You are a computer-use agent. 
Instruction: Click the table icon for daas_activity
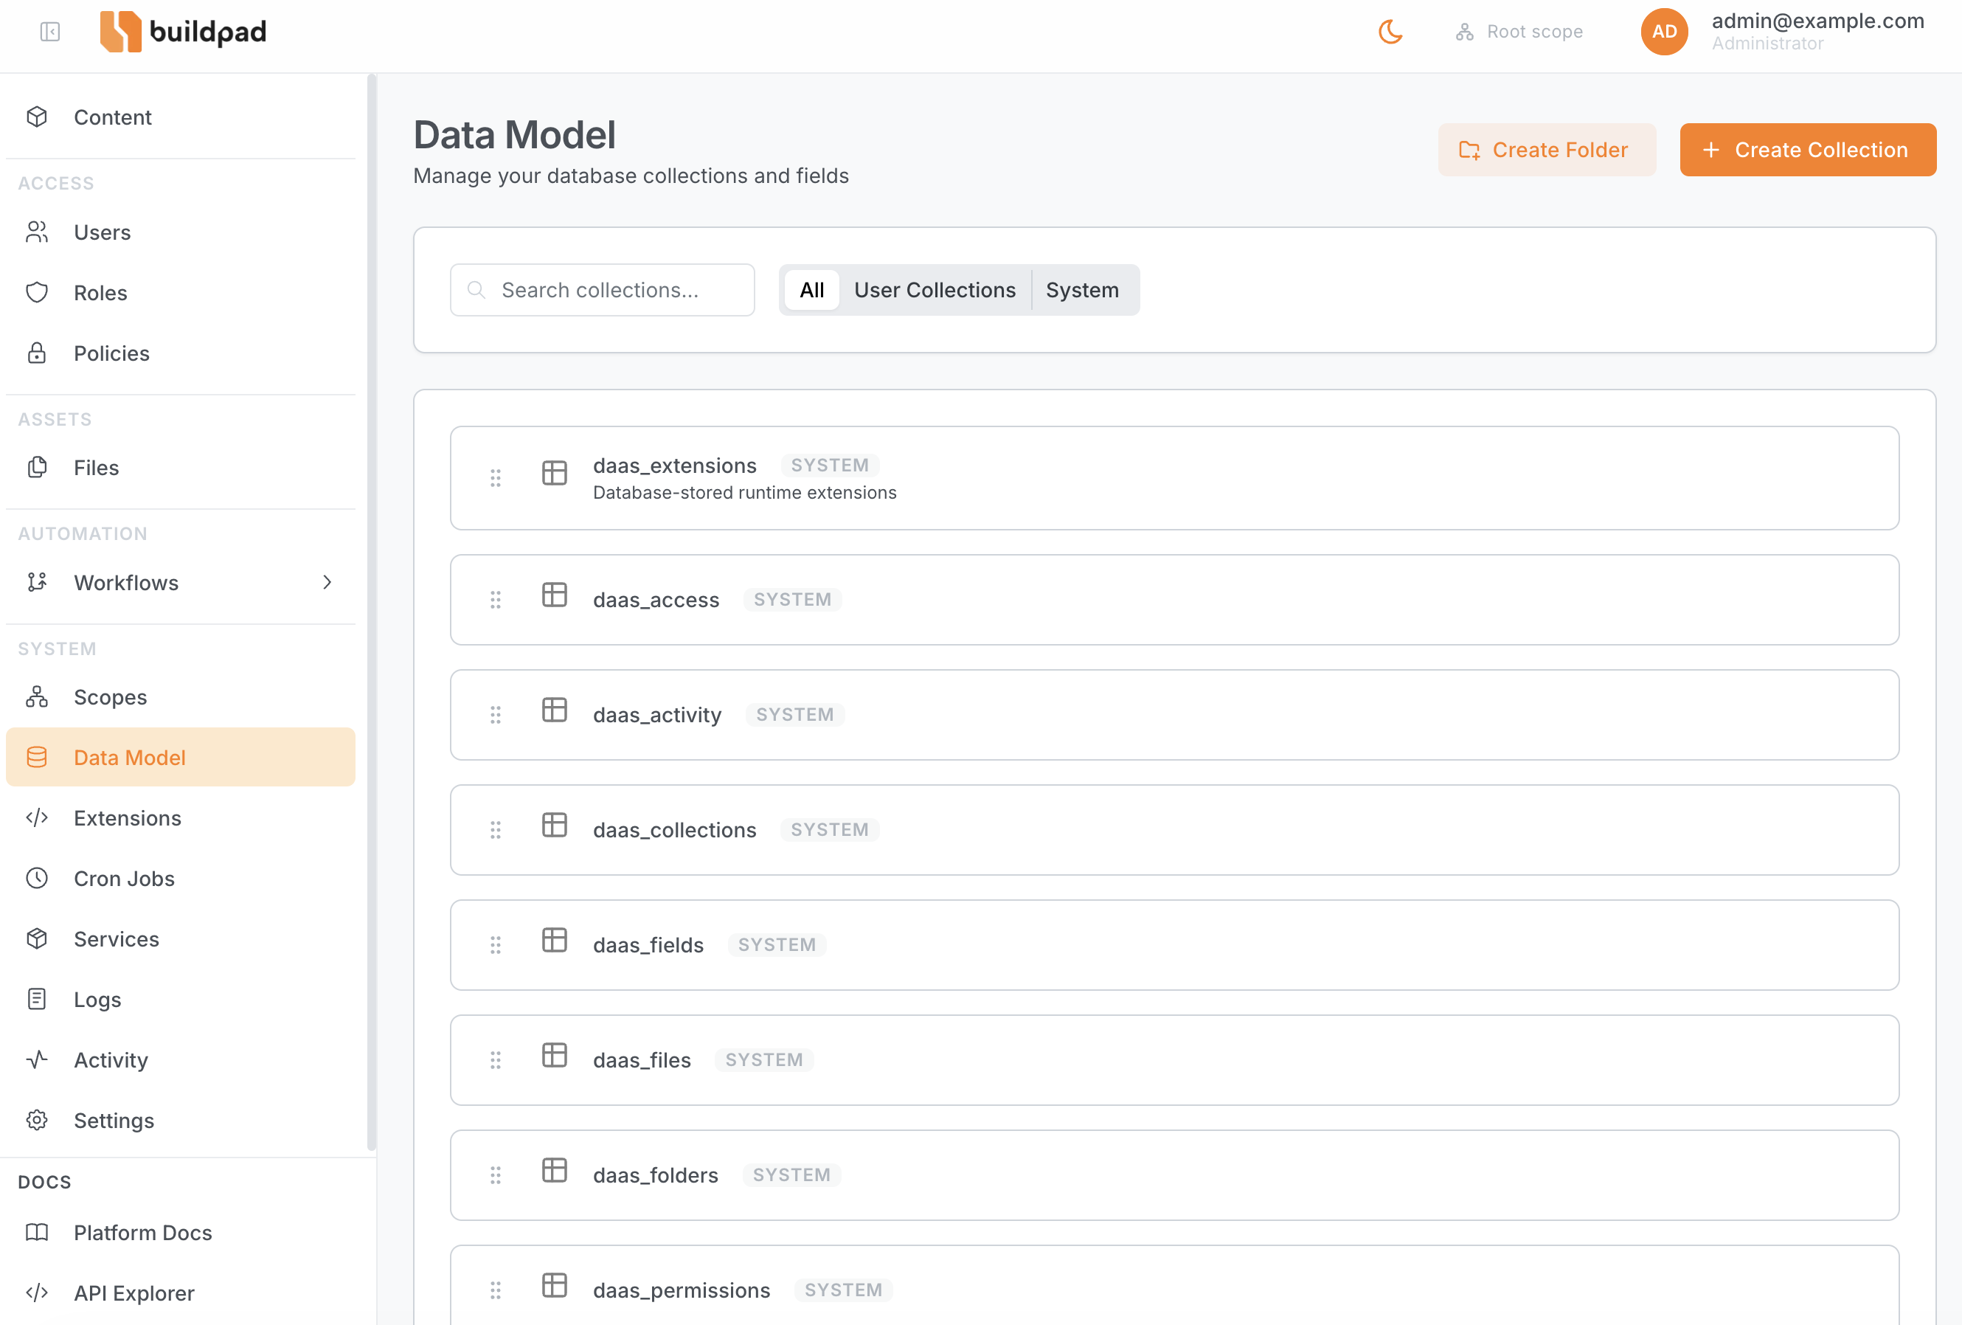coord(555,710)
